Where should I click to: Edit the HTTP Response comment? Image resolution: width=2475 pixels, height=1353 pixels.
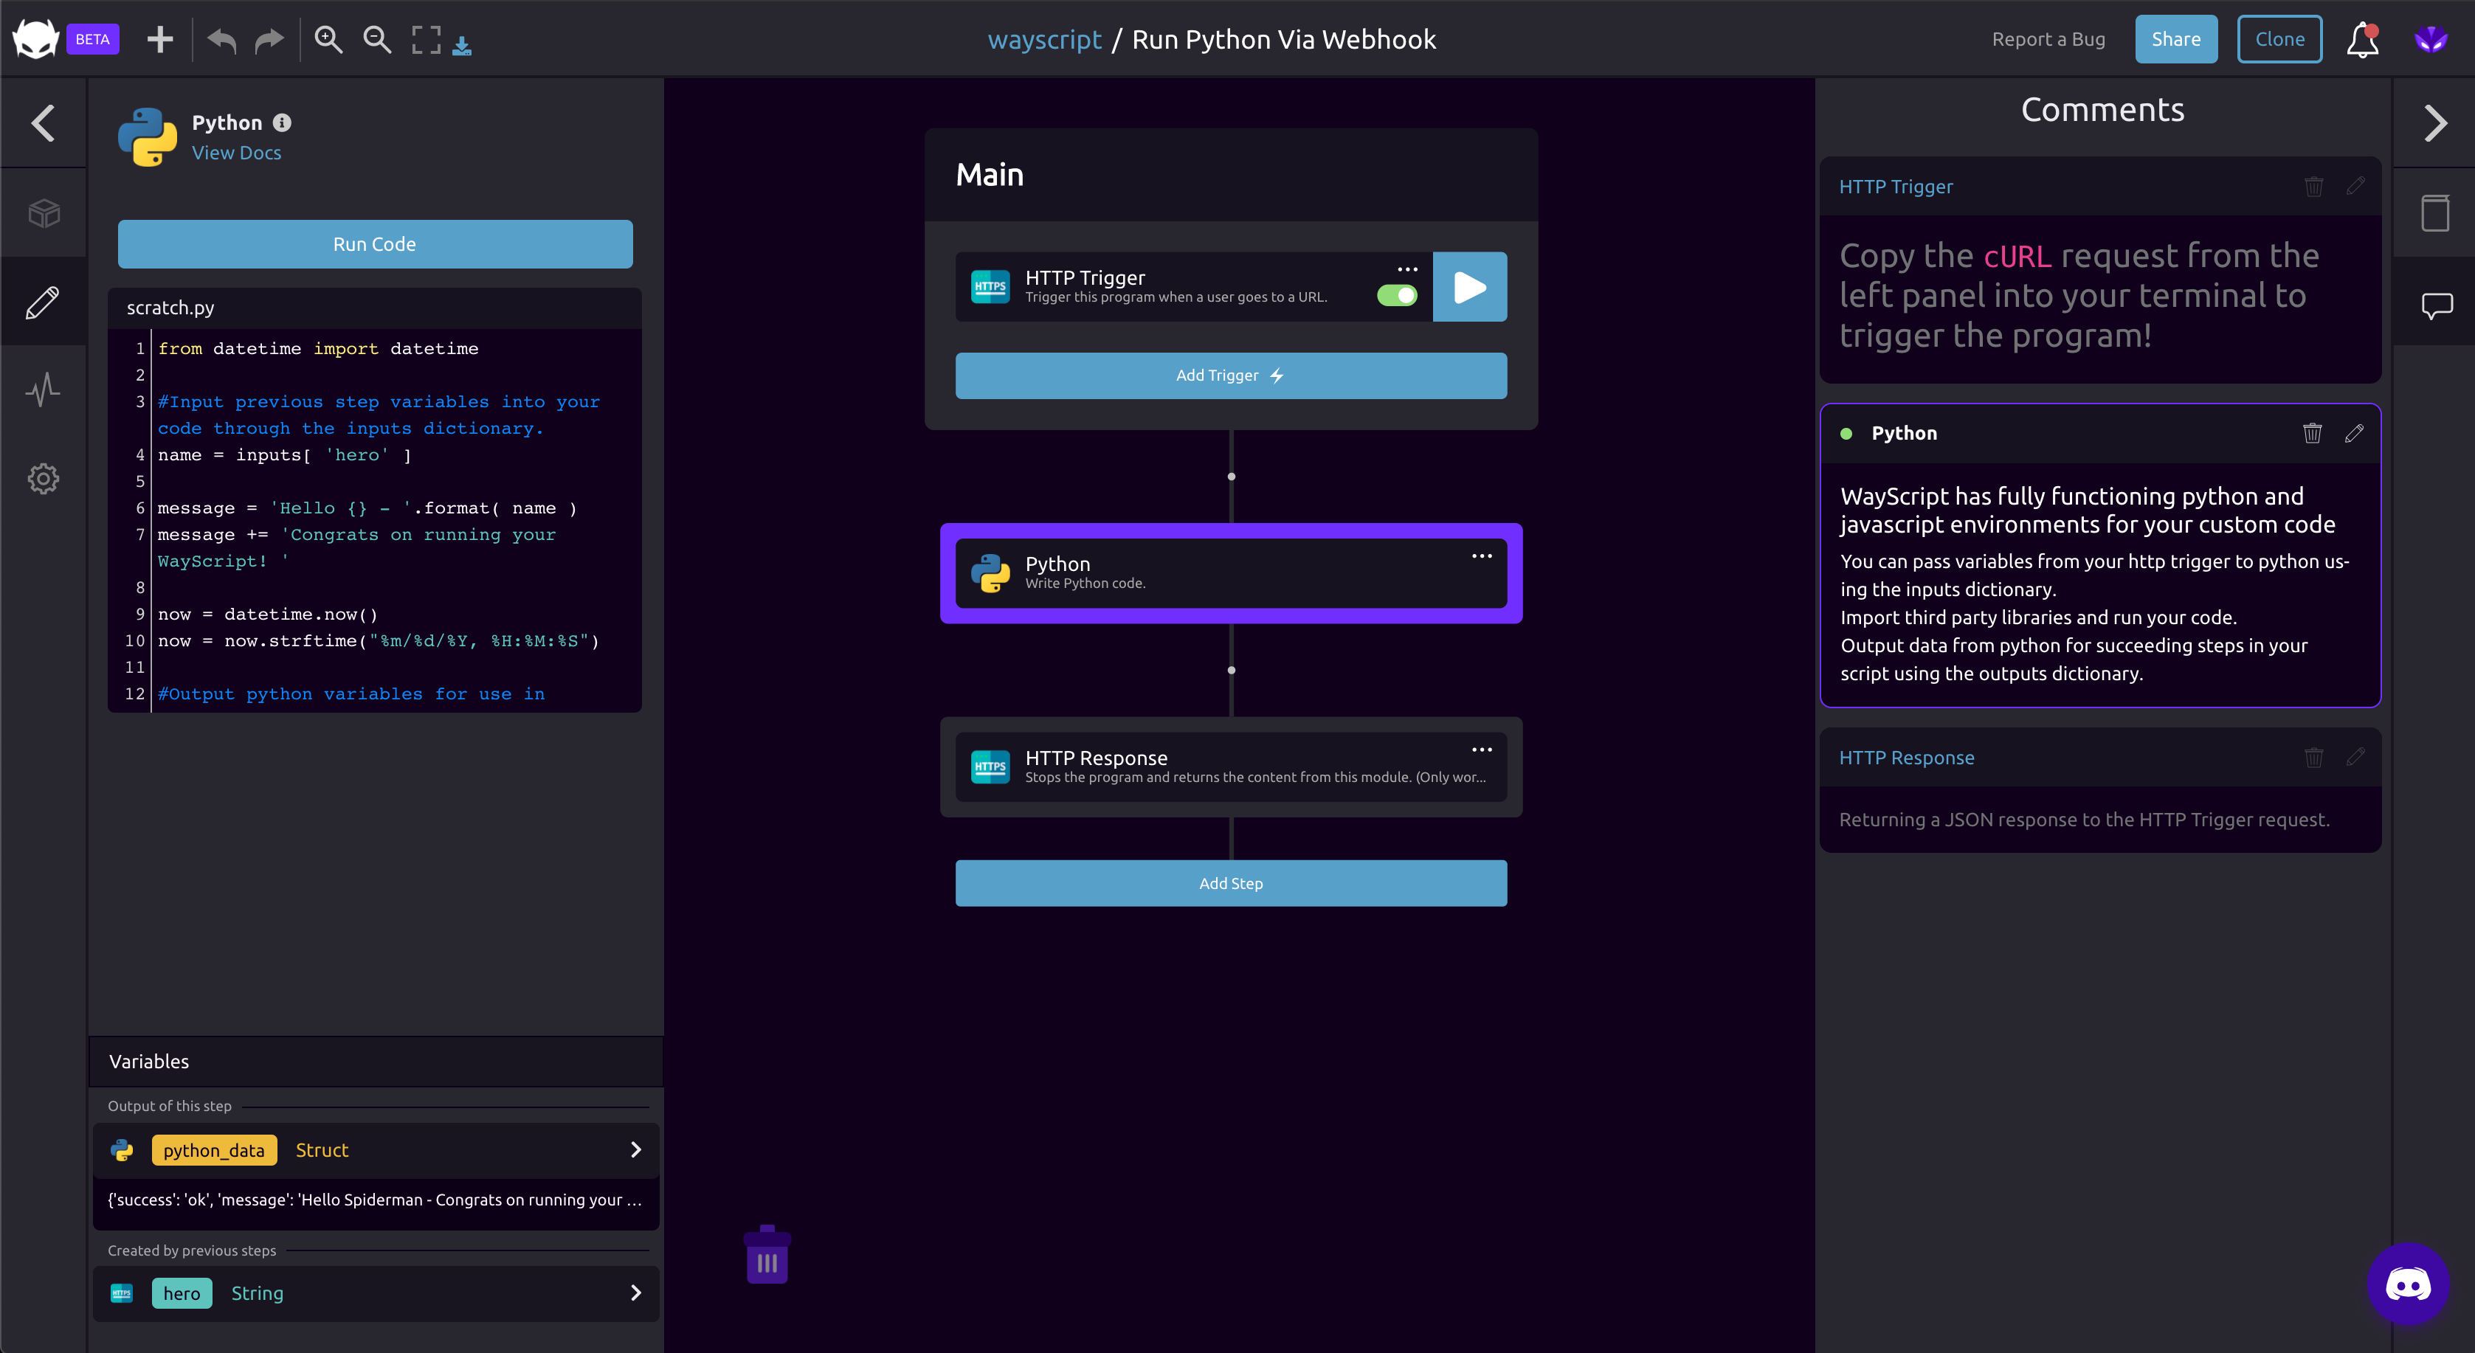click(x=2355, y=758)
